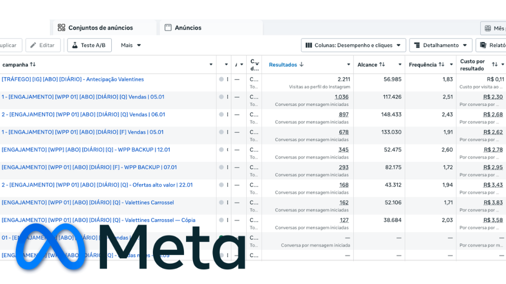The height and width of the screenshot is (284, 506).
Task: Click the calendar grid icon at top right
Action: tap(487, 28)
